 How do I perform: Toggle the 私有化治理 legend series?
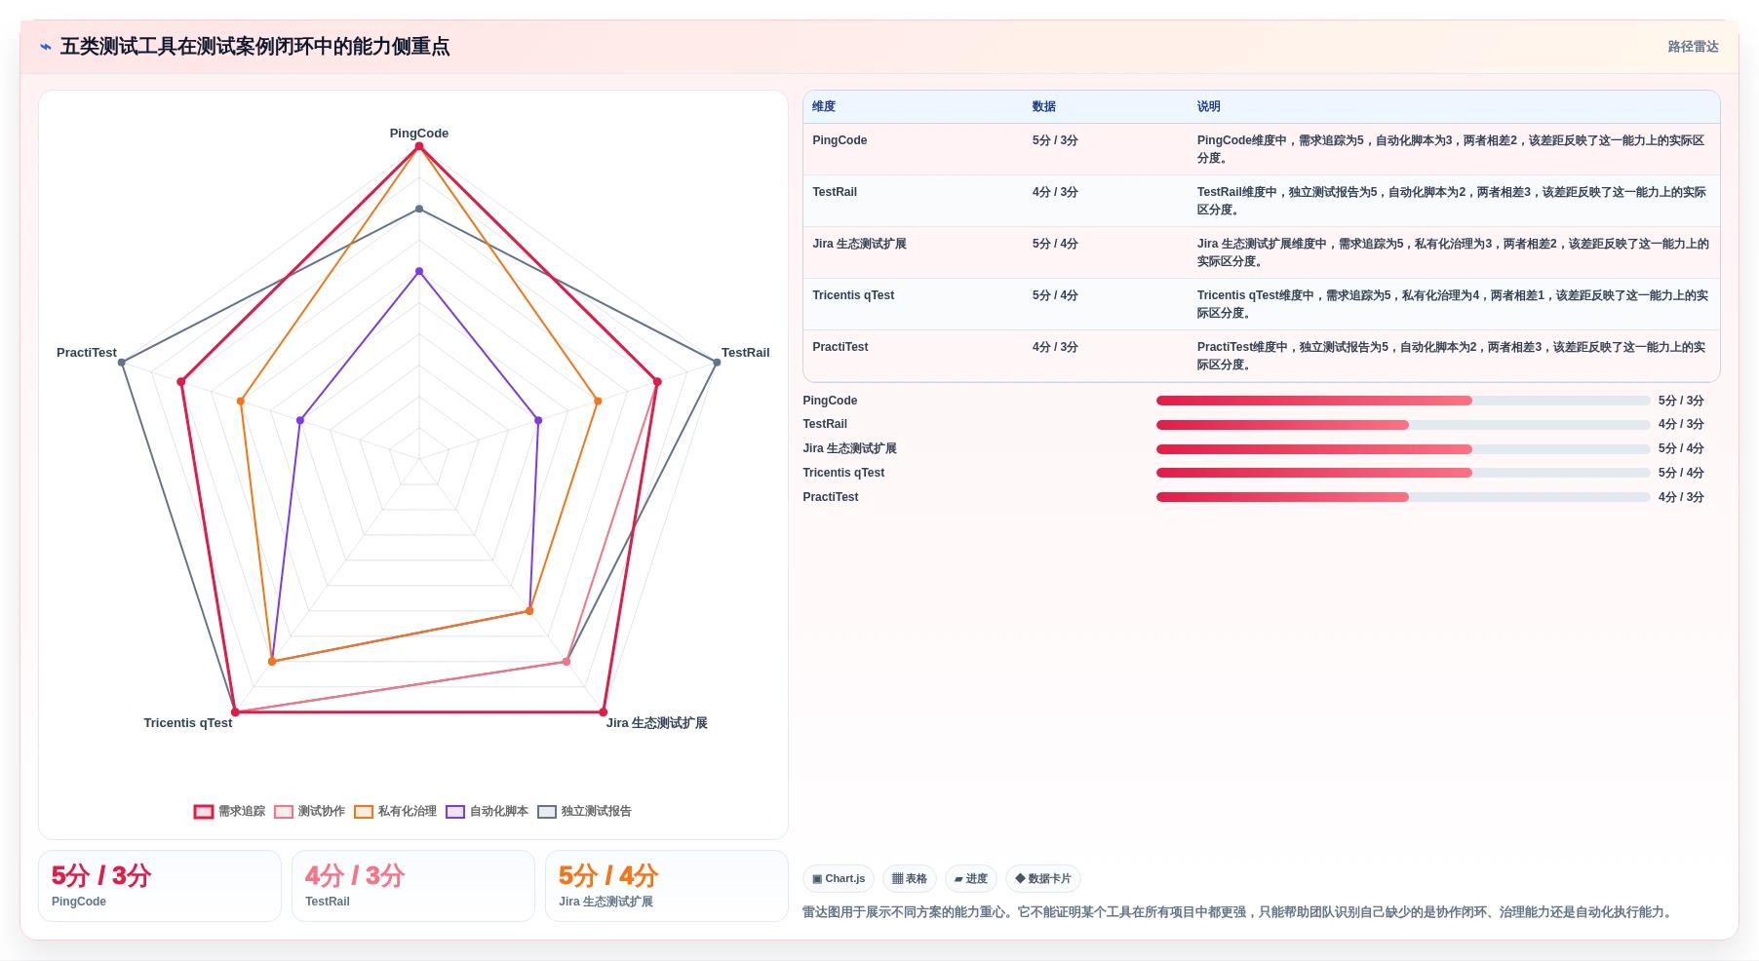pyautogui.click(x=395, y=811)
